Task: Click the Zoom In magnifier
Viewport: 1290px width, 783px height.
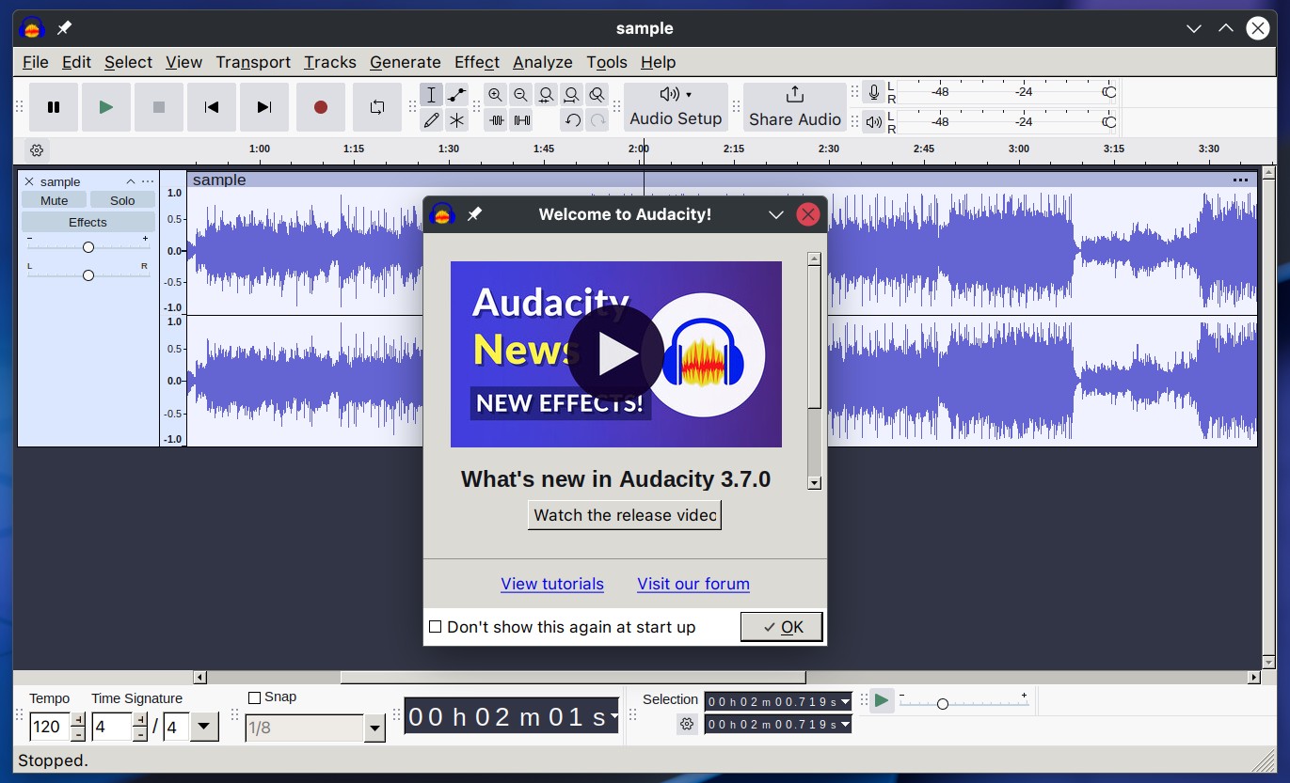Action: 496,95
